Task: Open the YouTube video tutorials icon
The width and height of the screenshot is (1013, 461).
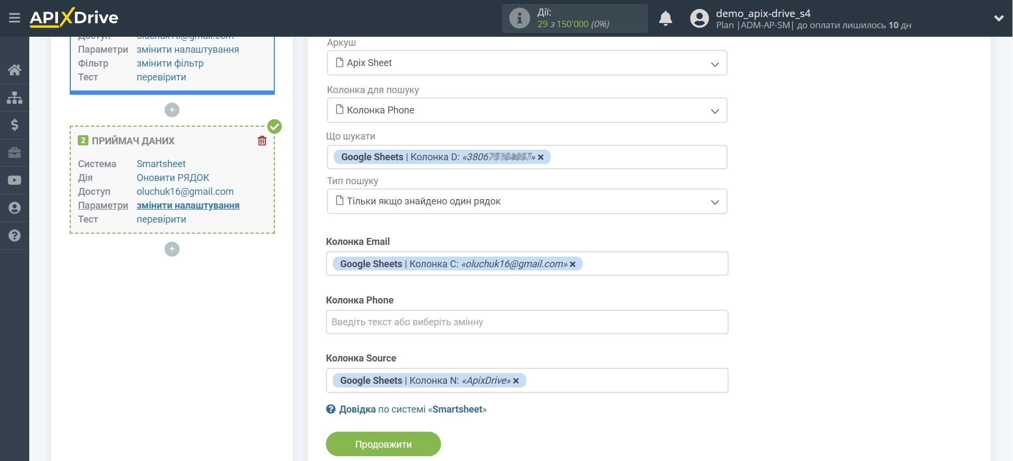Action: [x=14, y=180]
